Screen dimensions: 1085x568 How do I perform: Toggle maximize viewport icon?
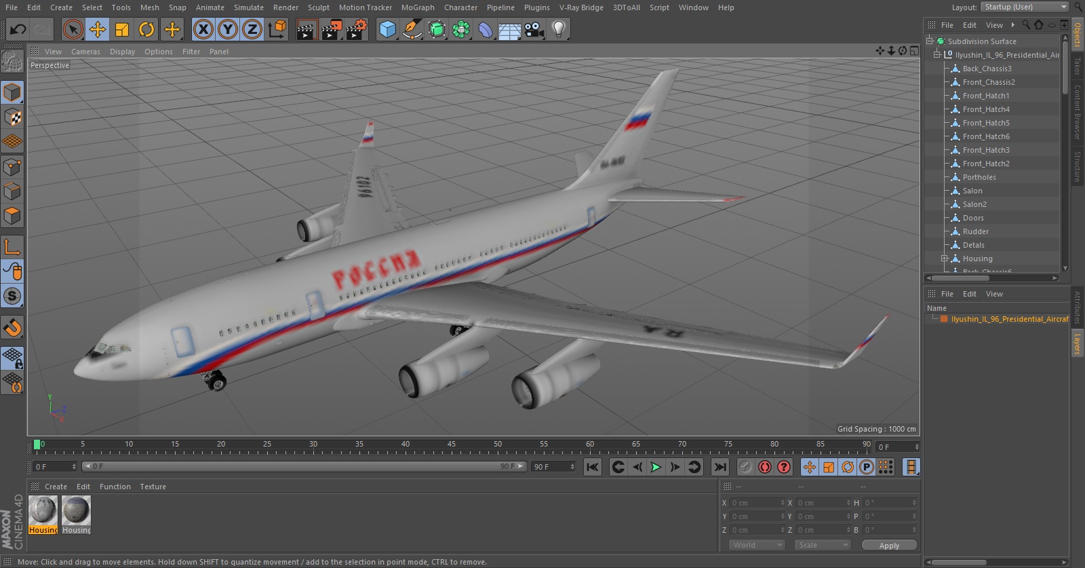(x=913, y=51)
